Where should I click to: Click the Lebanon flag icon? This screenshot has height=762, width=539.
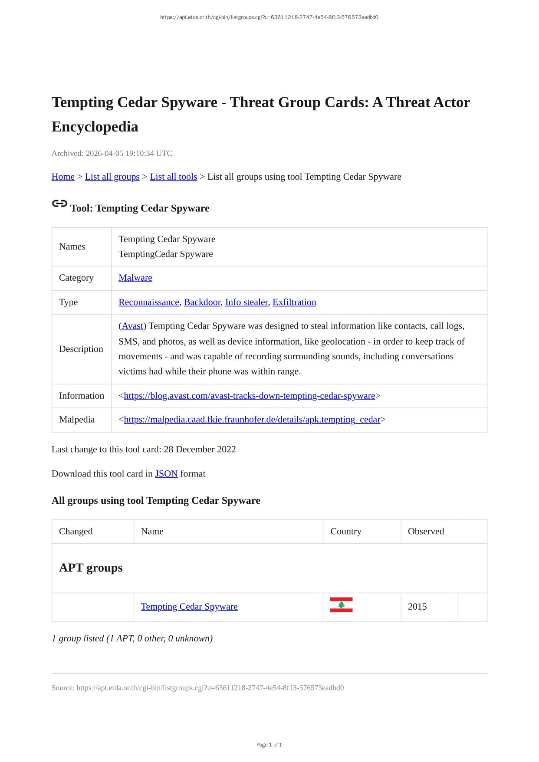click(341, 605)
